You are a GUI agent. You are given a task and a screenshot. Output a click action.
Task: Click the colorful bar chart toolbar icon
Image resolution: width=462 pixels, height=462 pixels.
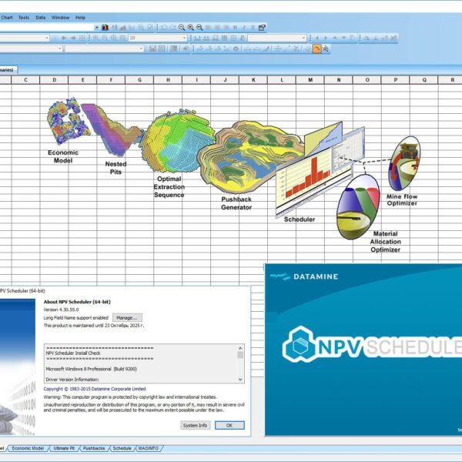click(105, 28)
